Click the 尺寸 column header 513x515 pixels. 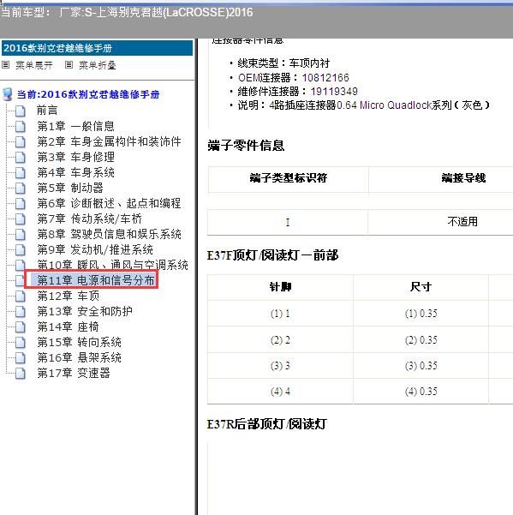click(421, 287)
